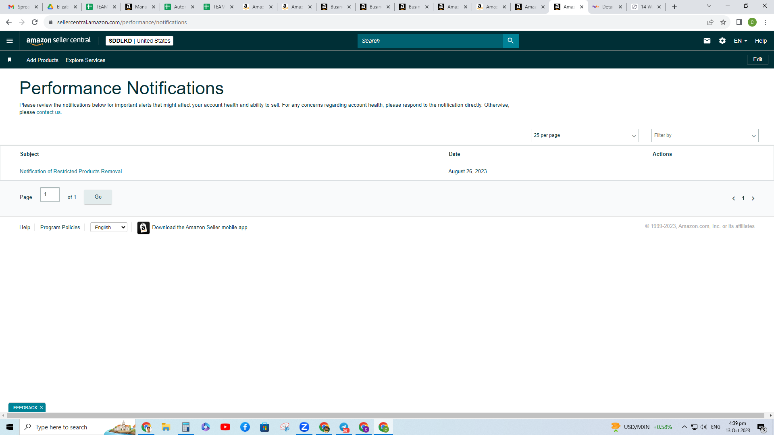
Task: Go to previous page arrow
Action: [734, 198]
